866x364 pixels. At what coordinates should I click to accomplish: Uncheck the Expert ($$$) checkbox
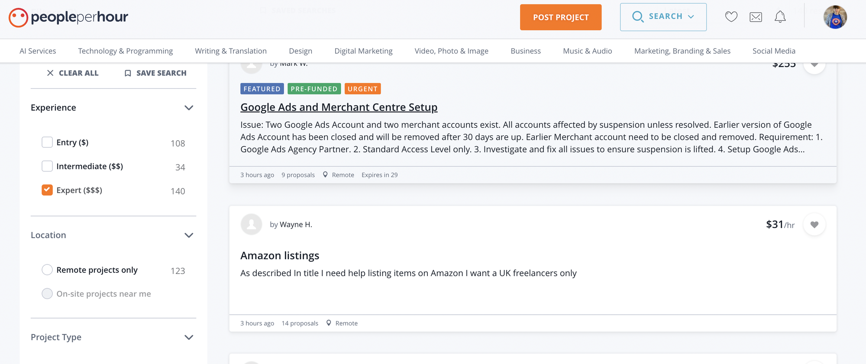pos(47,190)
